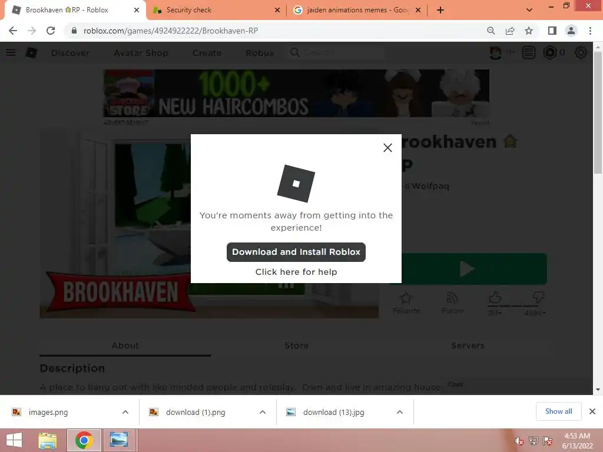Click the Chrome taskbar icon

click(84, 440)
